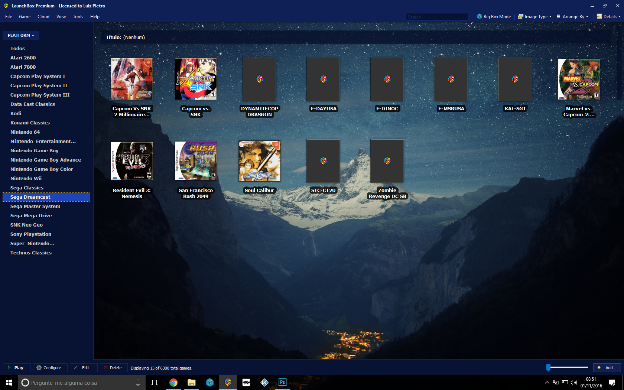Click the Play button
This screenshot has height=390, width=624.
[x=17, y=368]
